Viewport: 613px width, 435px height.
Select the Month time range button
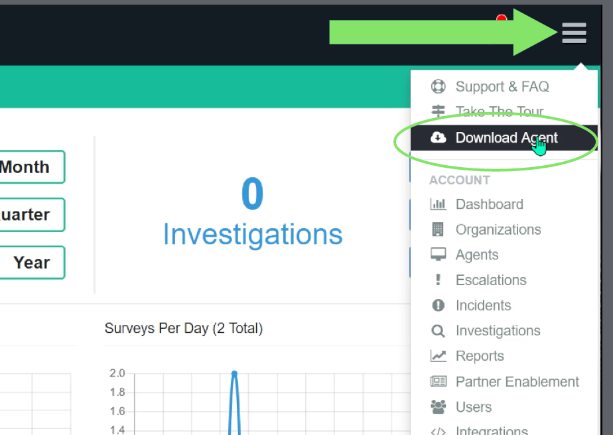(32, 167)
